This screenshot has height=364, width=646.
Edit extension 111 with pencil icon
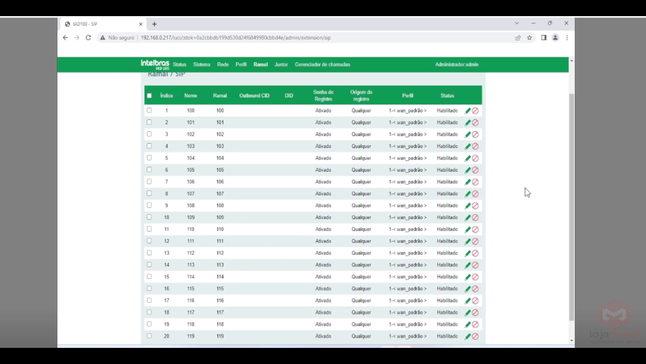(467, 241)
